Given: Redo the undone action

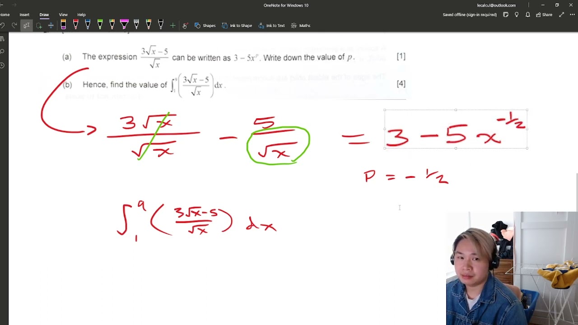Looking at the screenshot, I should [x=14, y=26].
